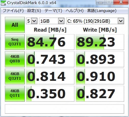Start the Seq Q32T1 test
129x117 pixels.
15,42
